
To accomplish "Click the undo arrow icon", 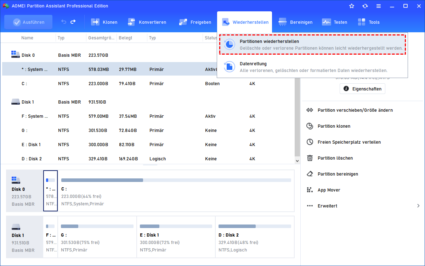I will pos(64,22).
